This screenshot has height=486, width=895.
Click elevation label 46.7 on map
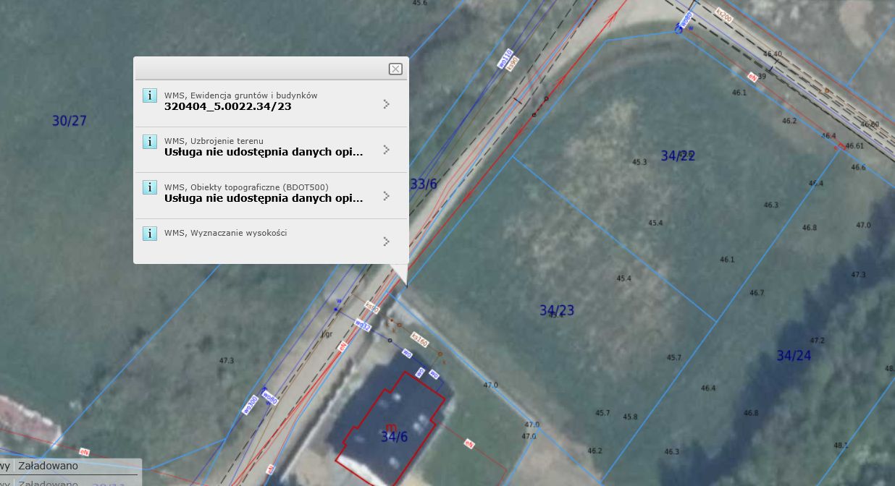click(x=757, y=293)
